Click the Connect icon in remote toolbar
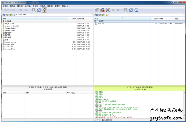 97,10
